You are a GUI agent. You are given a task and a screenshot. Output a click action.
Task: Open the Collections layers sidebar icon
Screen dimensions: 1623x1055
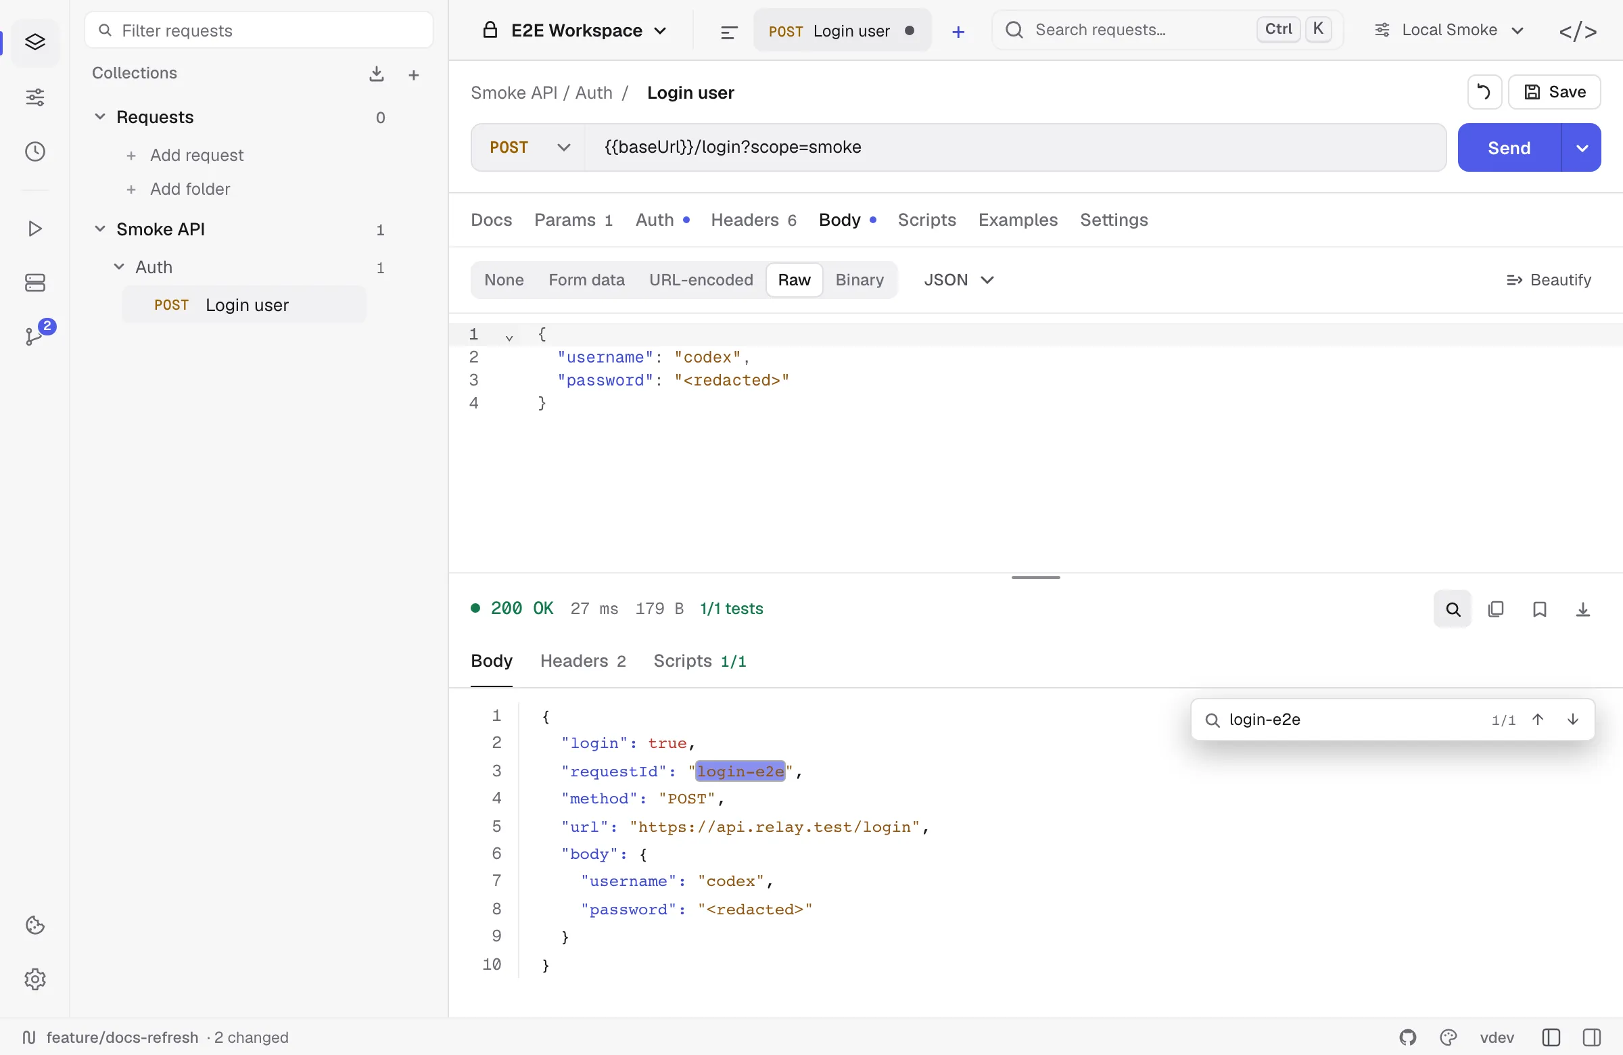pos(34,43)
